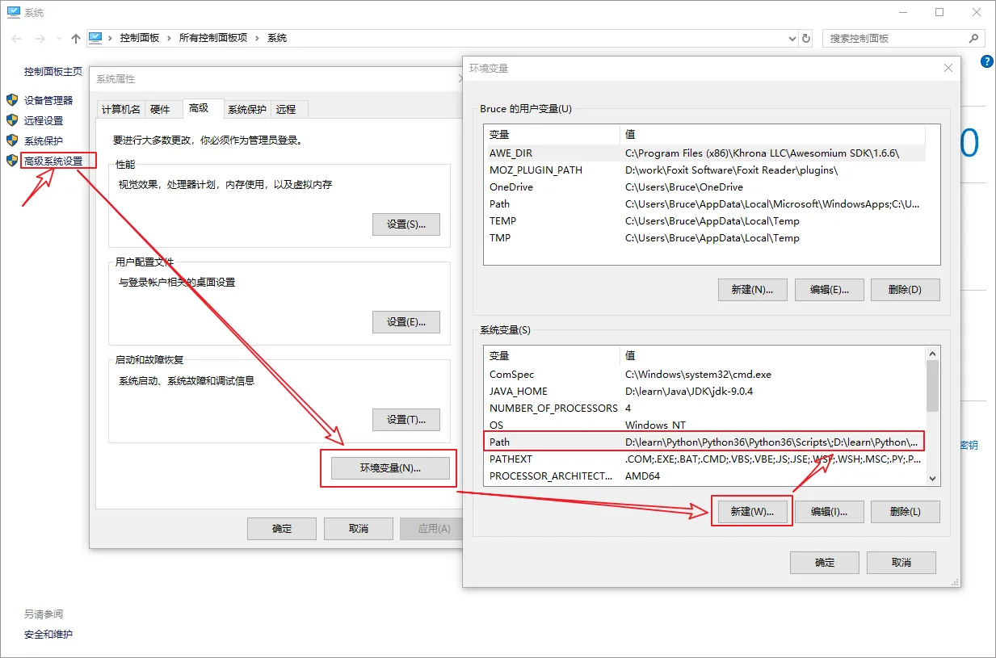Click the Forward navigation arrow
The height and width of the screenshot is (658, 996).
[x=40, y=38]
